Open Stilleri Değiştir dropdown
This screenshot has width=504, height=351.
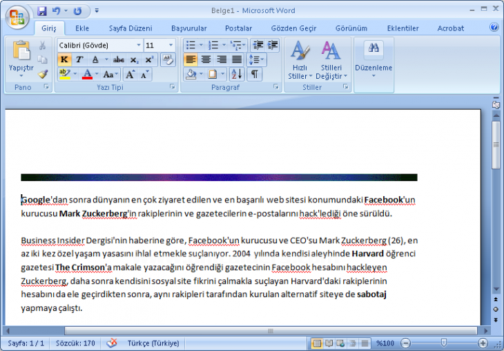click(x=331, y=61)
